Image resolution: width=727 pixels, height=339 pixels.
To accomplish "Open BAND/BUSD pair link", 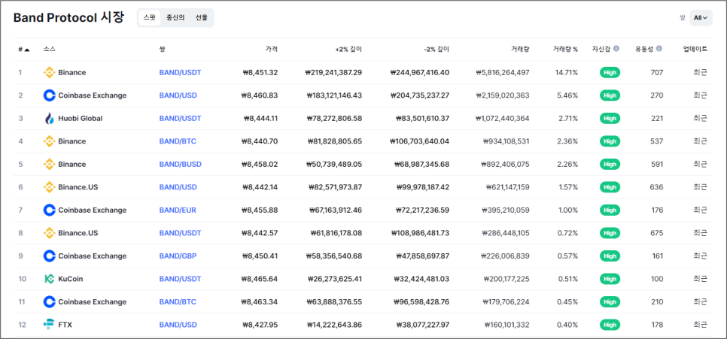I will [x=181, y=164].
